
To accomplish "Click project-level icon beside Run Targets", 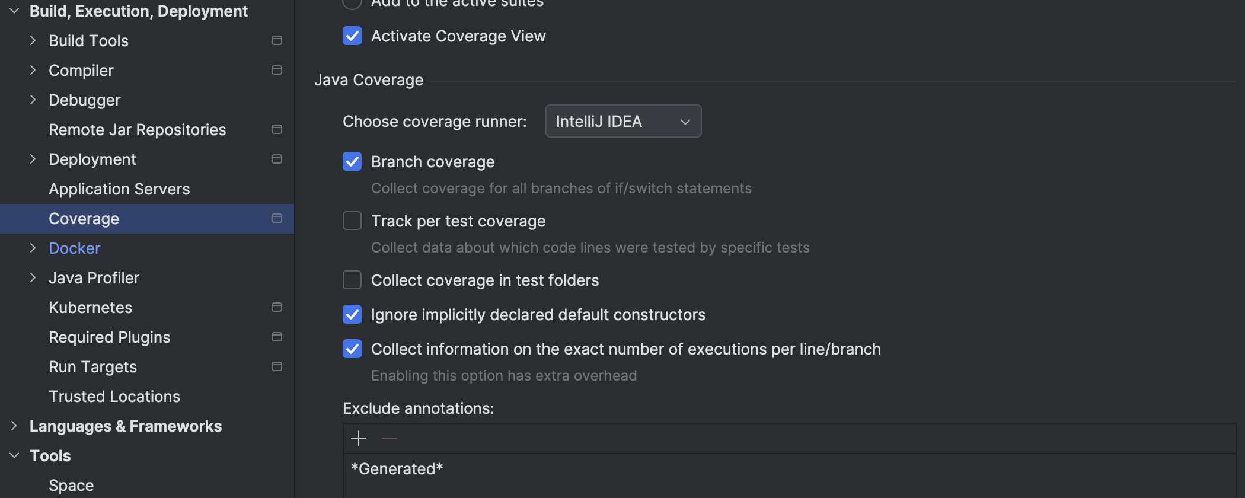I will click(x=277, y=366).
